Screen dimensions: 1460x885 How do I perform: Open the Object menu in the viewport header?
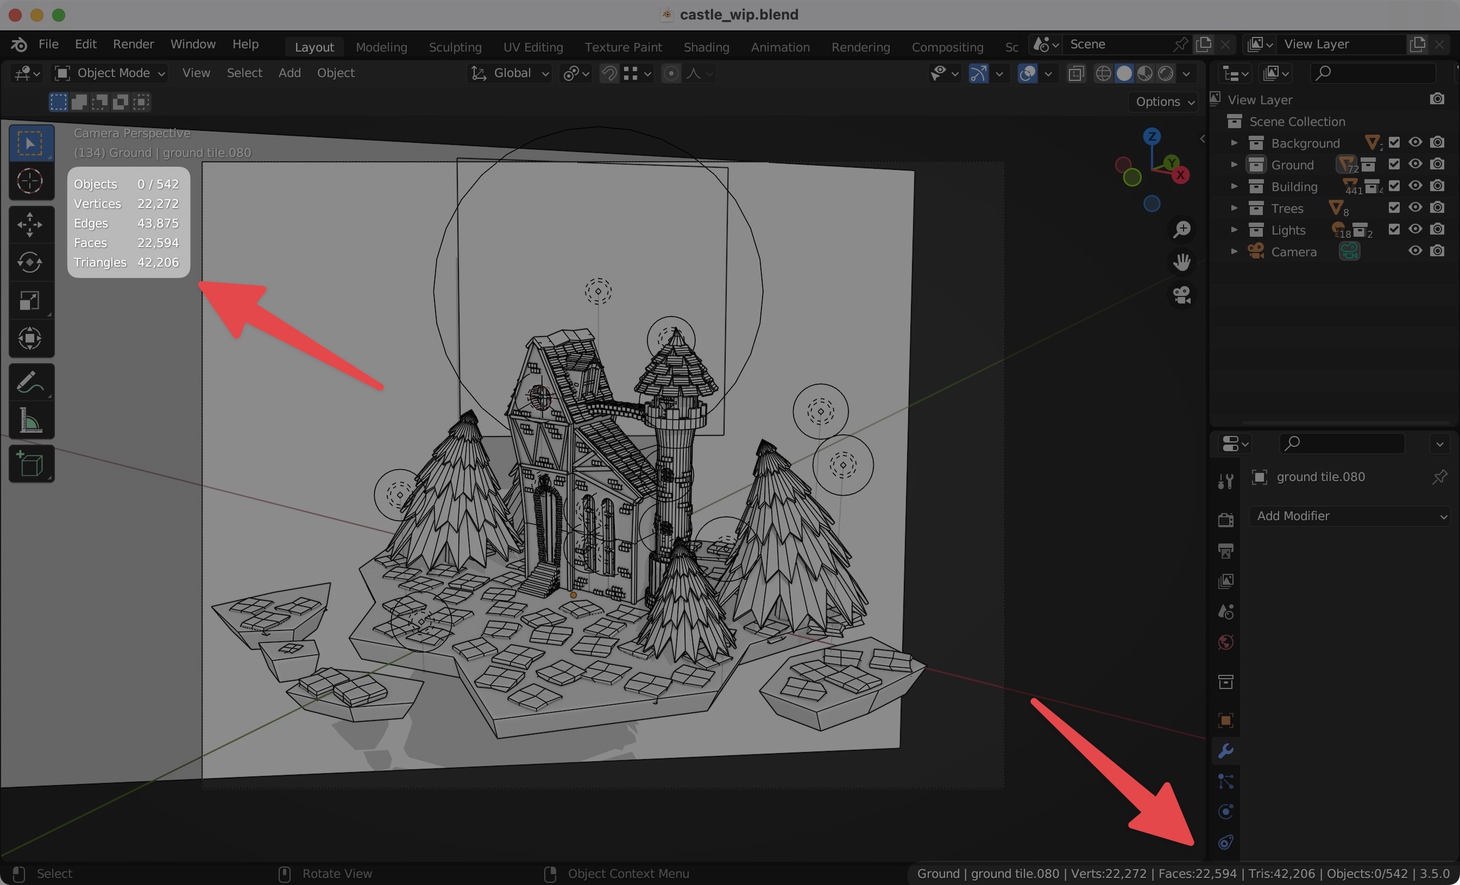pos(335,72)
